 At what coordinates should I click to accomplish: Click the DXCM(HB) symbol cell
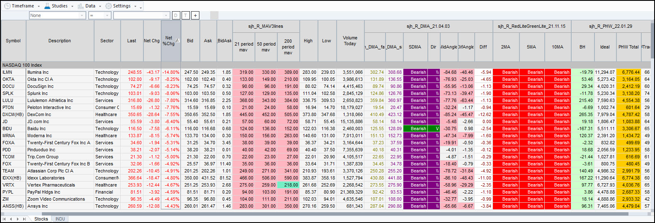[13, 114]
